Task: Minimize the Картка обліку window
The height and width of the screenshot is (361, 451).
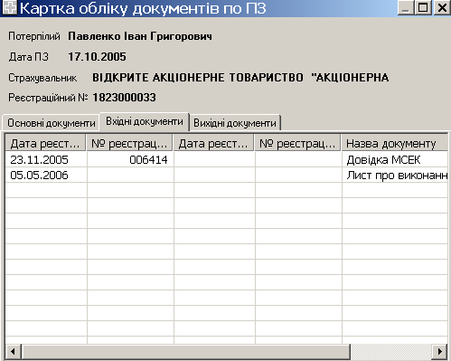Action: 406,7
